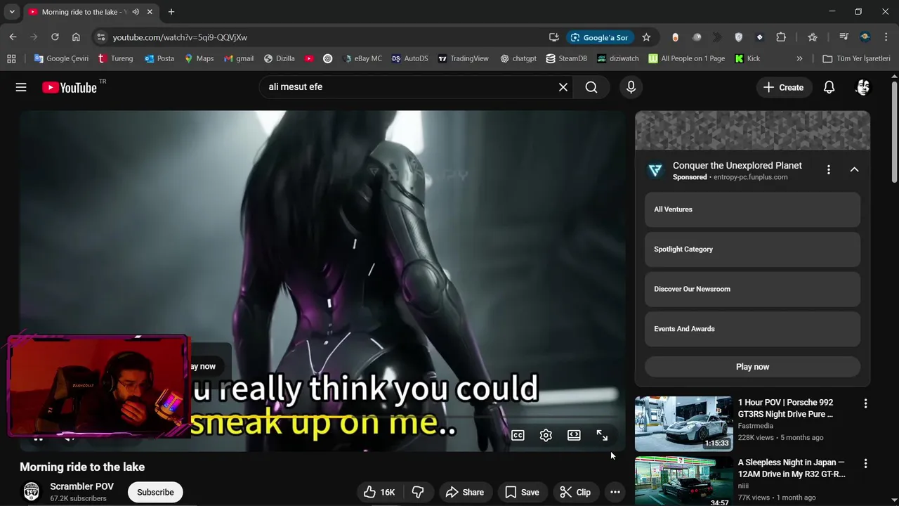The width and height of the screenshot is (899, 506).
Task: Open the chatgpt bookmark
Action: [x=518, y=58]
